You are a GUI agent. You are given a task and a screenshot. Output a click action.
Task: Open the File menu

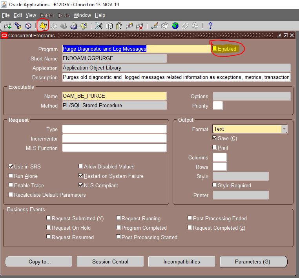pos(6,15)
